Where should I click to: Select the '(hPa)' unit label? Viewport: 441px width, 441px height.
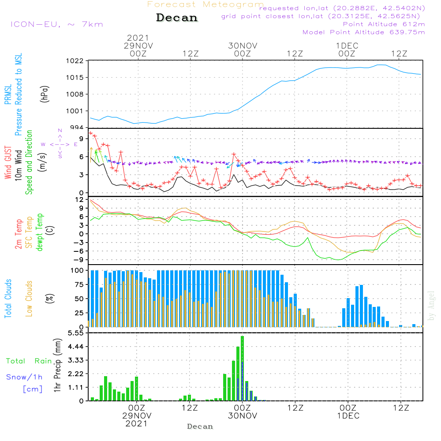(x=45, y=94)
